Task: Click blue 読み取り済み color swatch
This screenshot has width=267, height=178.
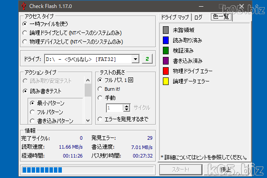Action: pyautogui.click(x=166, y=40)
